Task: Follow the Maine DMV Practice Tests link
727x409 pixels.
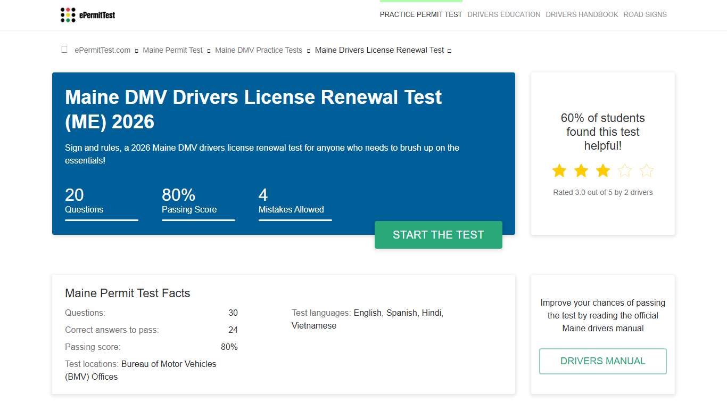Action: tap(258, 50)
